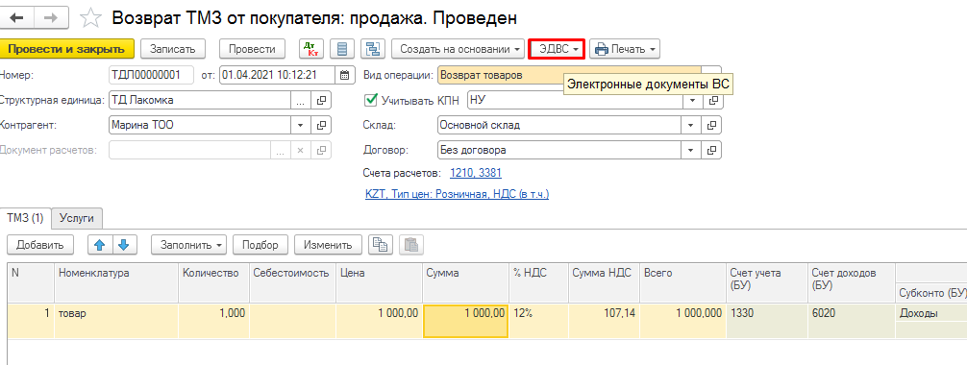Image resolution: width=967 pixels, height=365 pixels.
Task: Select Количество cell 1,000
Action: [213, 321]
